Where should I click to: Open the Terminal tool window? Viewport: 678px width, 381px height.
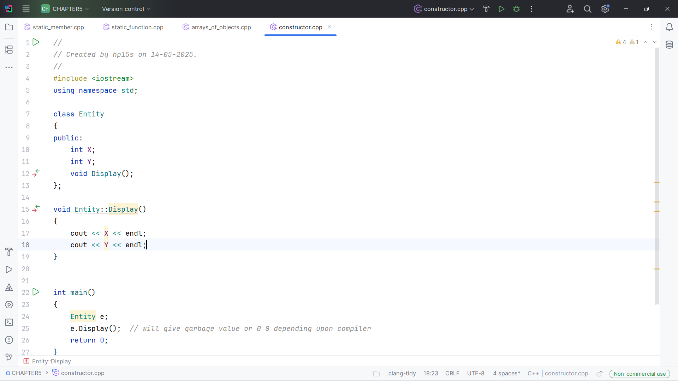[9, 322]
